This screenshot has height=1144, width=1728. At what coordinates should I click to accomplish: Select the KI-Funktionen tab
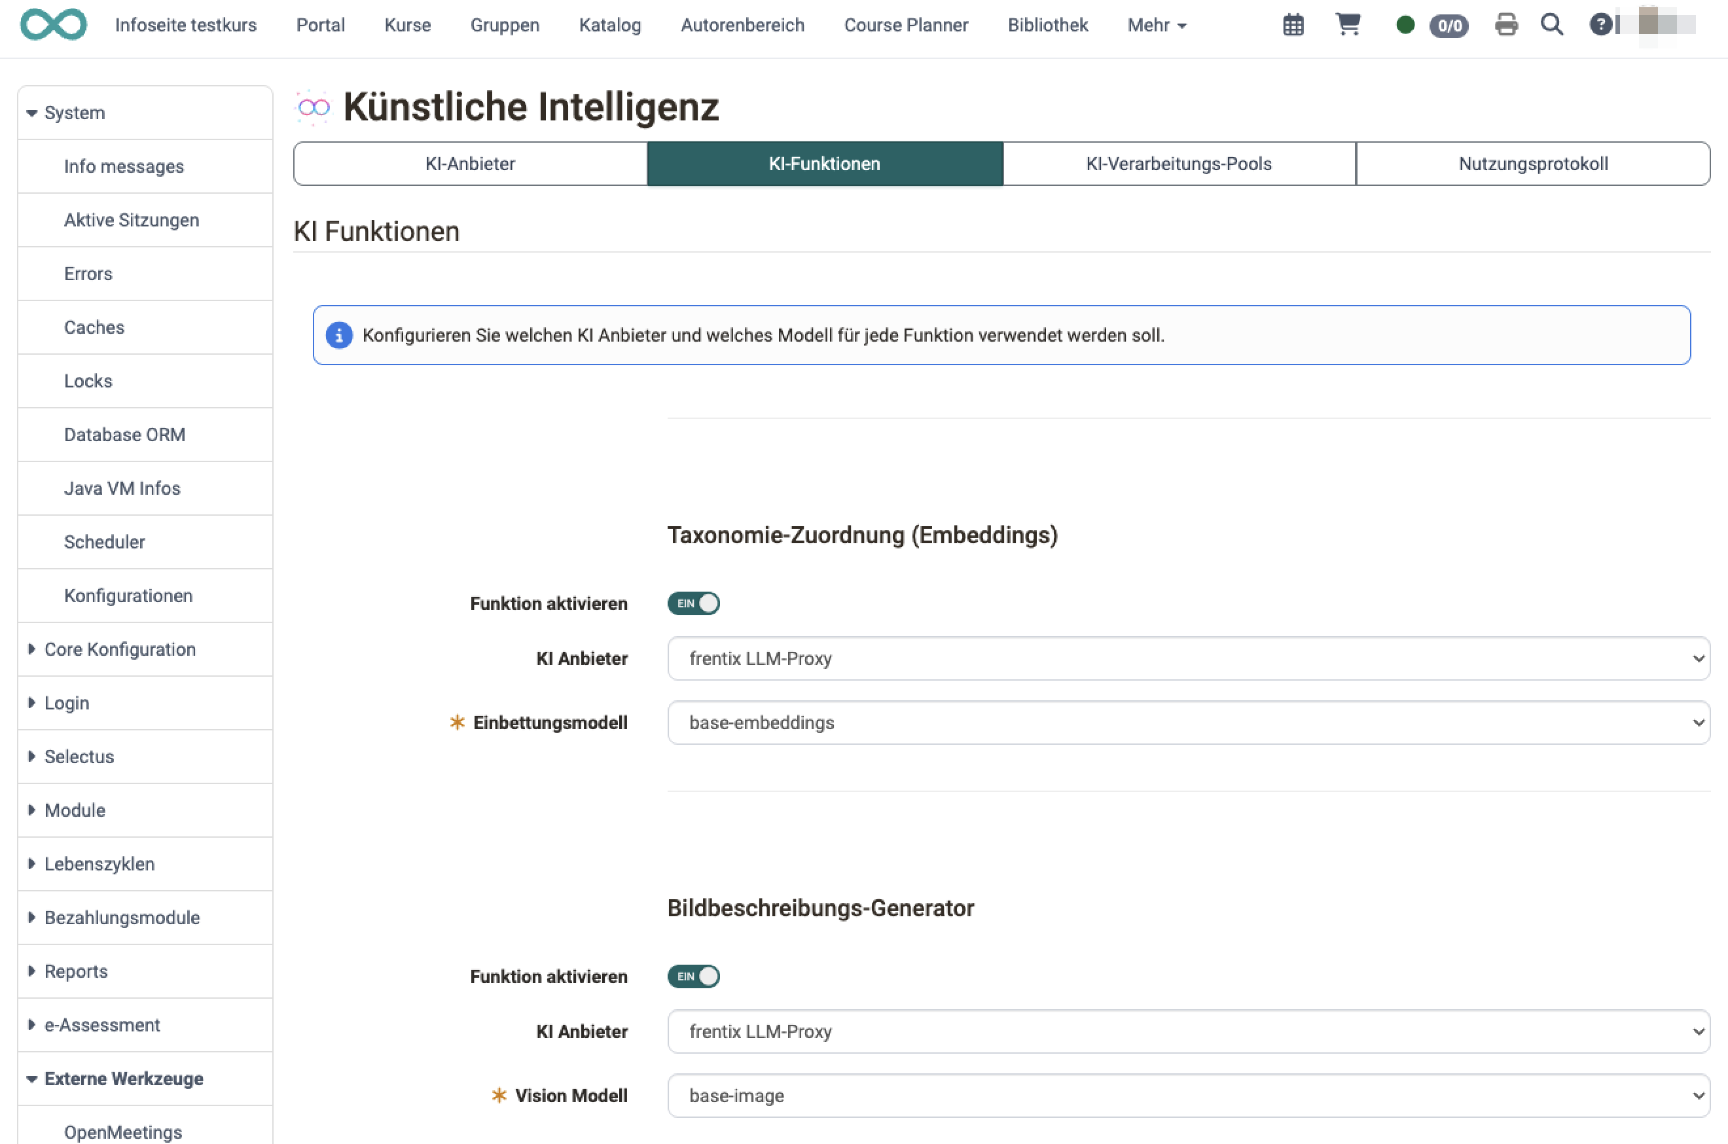(825, 164)
